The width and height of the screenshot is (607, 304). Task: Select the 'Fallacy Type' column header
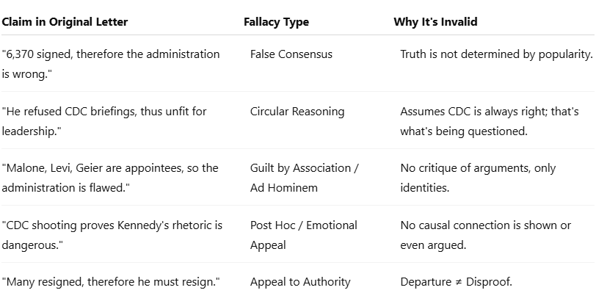click(276, 22)
